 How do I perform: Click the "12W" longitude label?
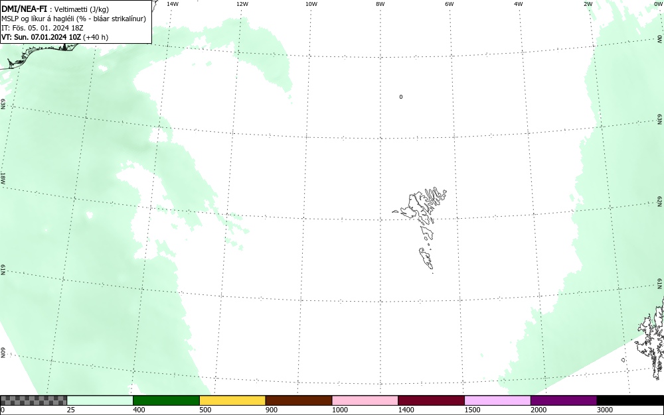coord(242,4)
